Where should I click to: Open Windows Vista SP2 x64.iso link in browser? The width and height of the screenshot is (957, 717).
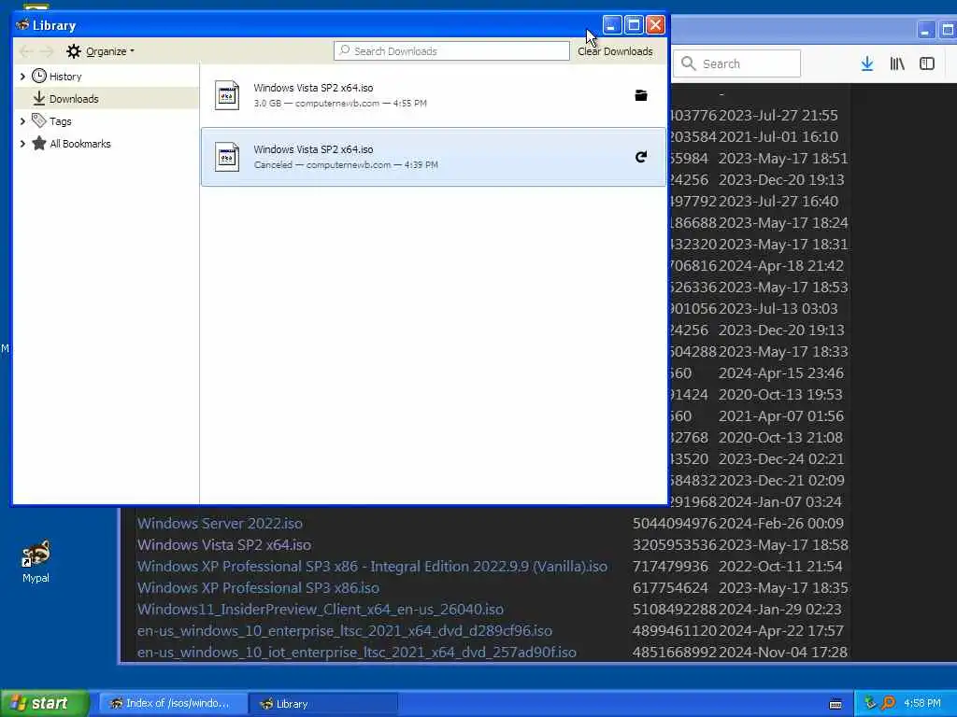click(224, 544)
